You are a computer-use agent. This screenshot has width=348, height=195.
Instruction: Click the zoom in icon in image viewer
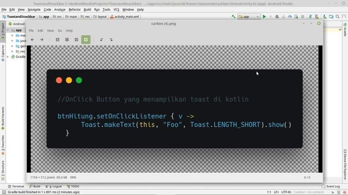[67, 40]
